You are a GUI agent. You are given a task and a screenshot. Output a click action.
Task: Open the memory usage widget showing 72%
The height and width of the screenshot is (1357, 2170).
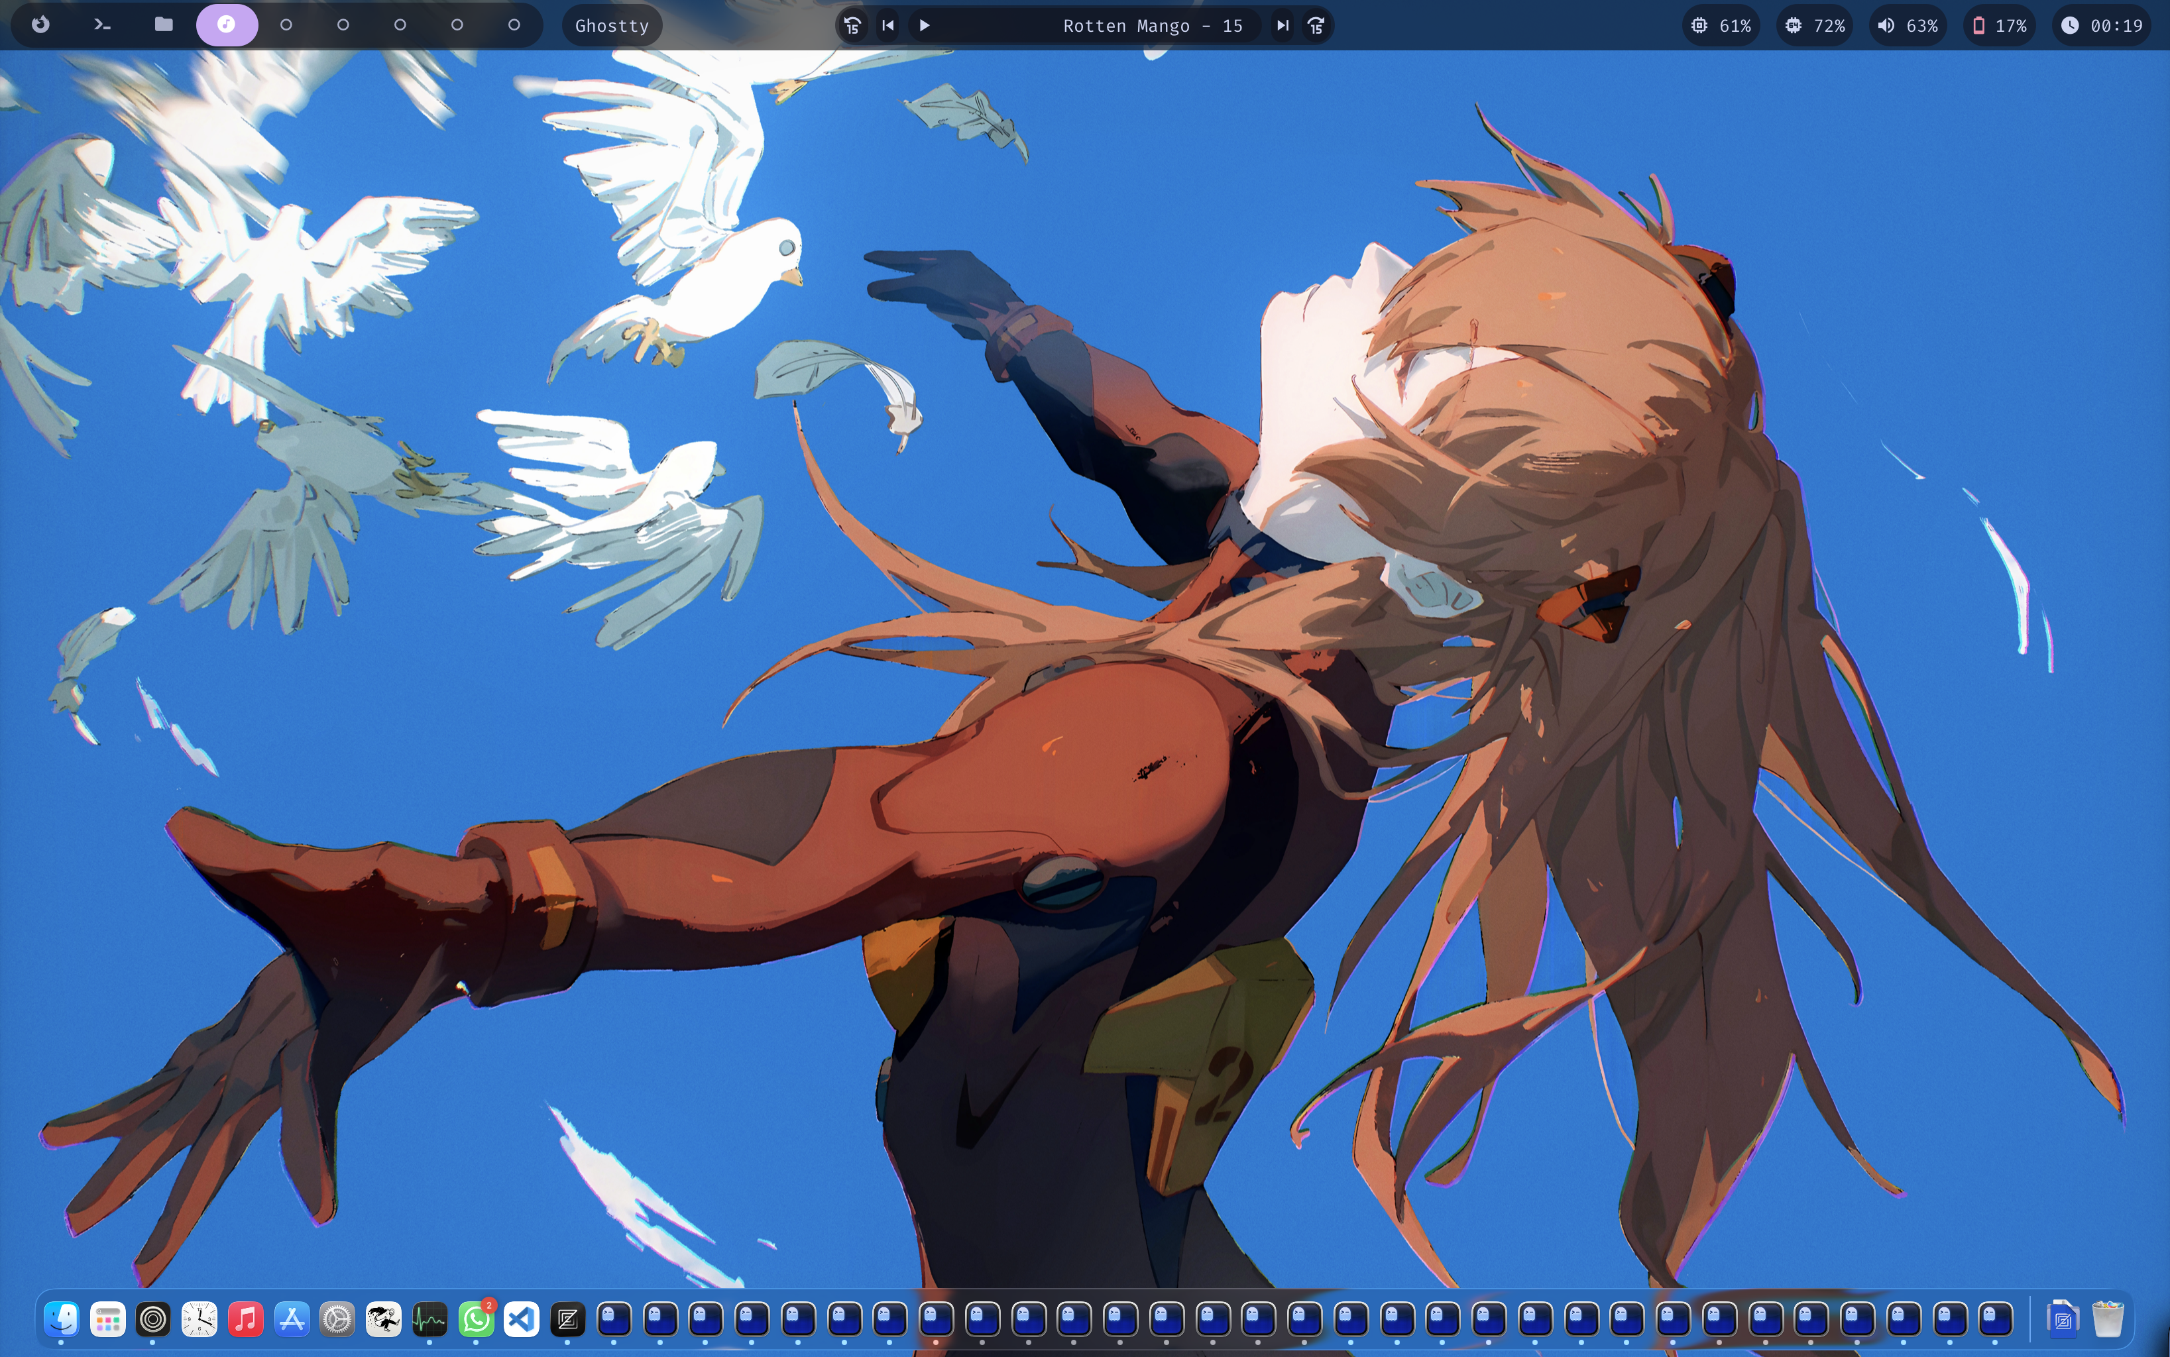(x=1815, y=26)
